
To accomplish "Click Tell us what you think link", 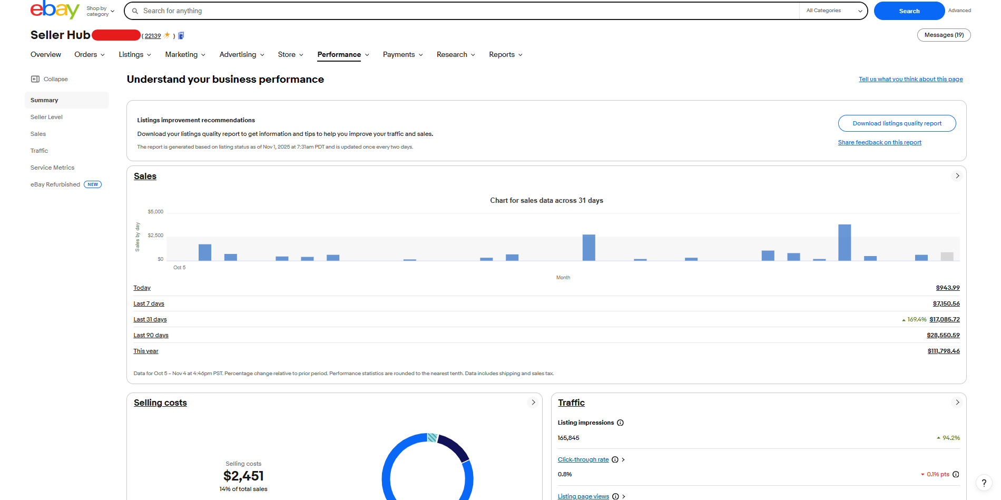I will pyautogui.click(x=910, y=79).
